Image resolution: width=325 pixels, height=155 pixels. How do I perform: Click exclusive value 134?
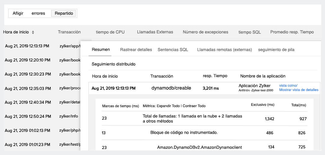tap(271, 147)
